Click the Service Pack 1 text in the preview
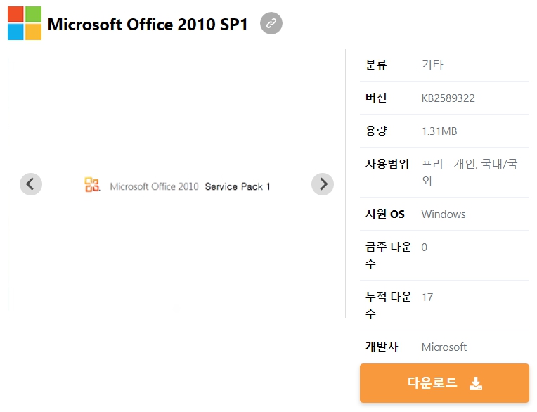The image size is (537, 412). (238, 186)
